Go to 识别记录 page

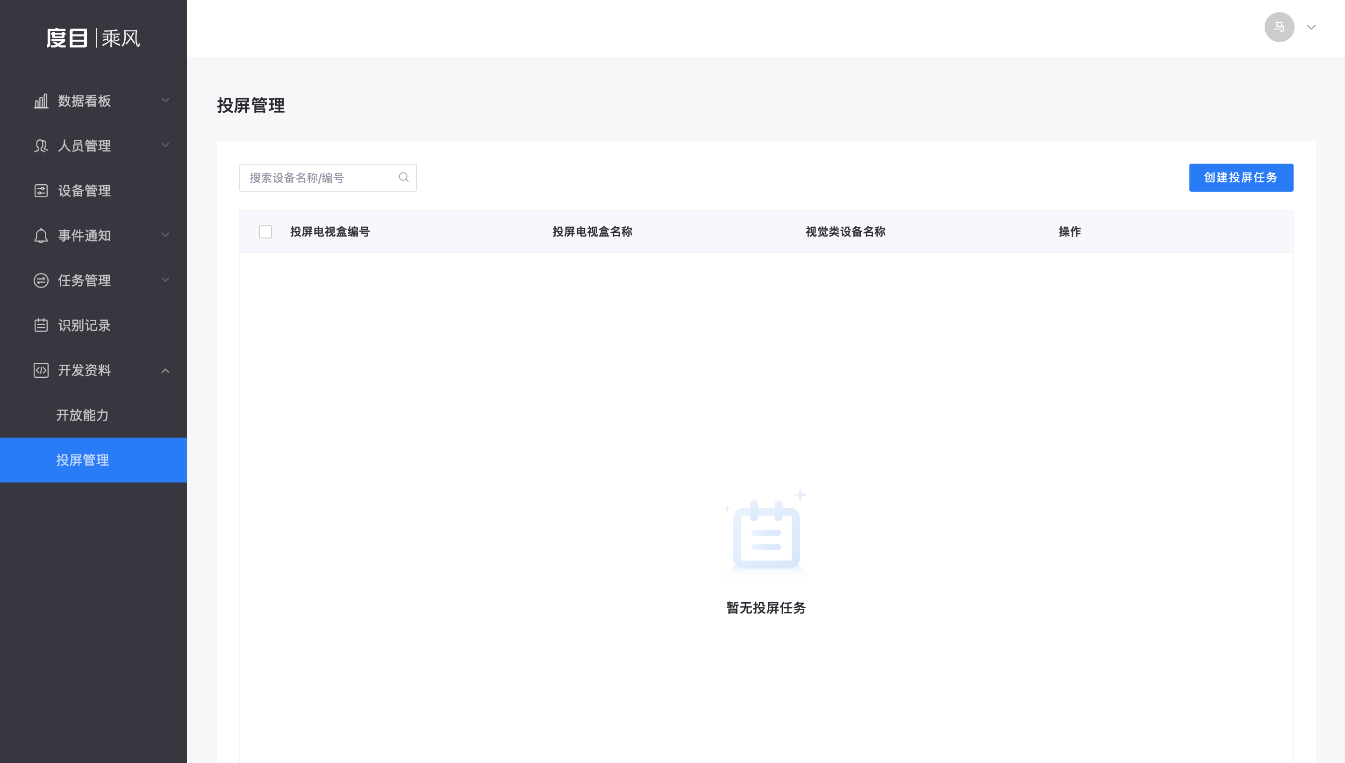click(93, 325)
